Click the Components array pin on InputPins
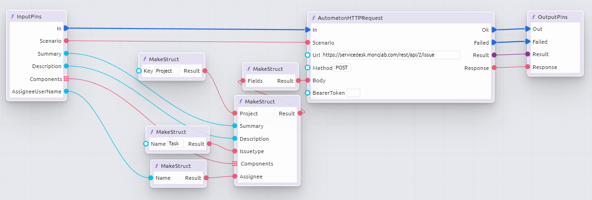This screenshot has width=592, height=200. pos(66,79)
